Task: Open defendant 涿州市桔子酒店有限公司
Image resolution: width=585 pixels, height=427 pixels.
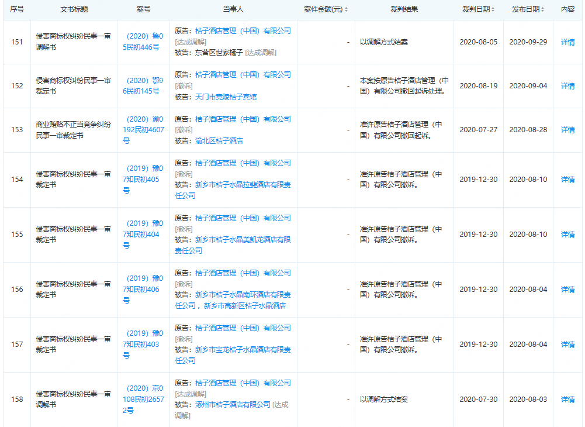Action: click(x=233, y=405)
